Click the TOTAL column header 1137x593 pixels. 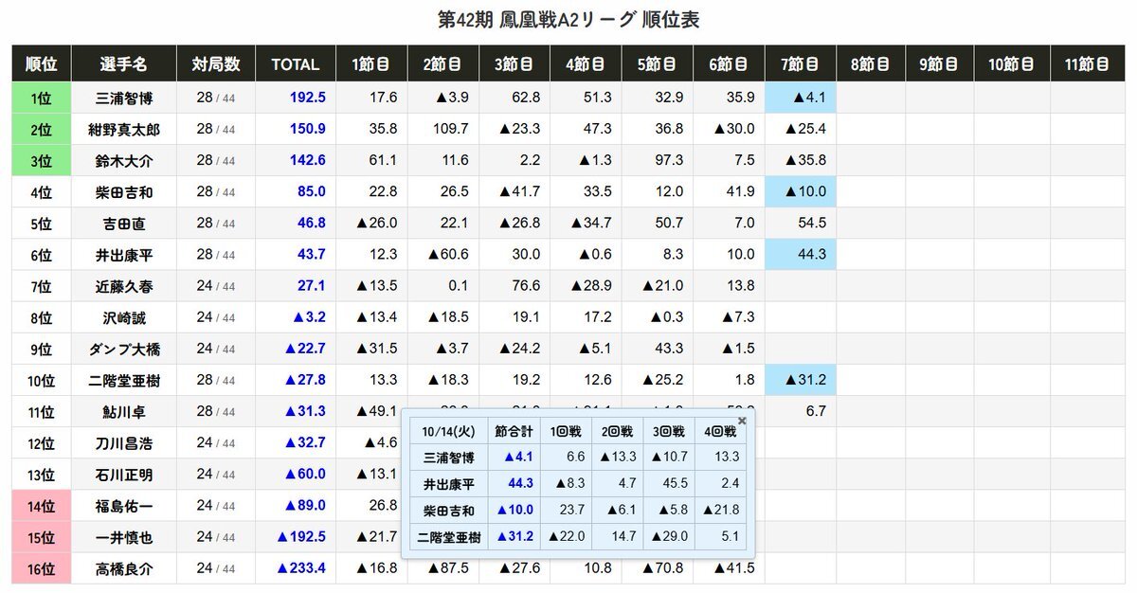(296, 64)
